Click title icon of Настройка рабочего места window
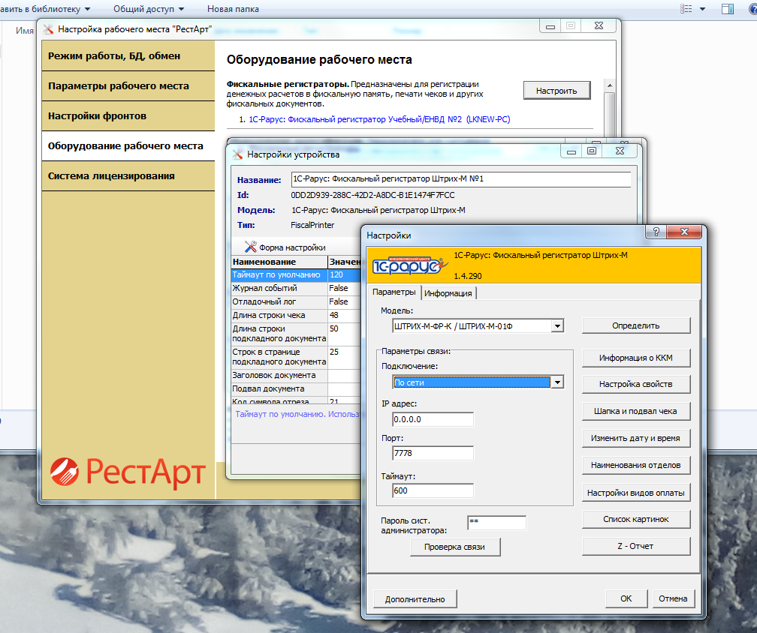 (48, 29)
